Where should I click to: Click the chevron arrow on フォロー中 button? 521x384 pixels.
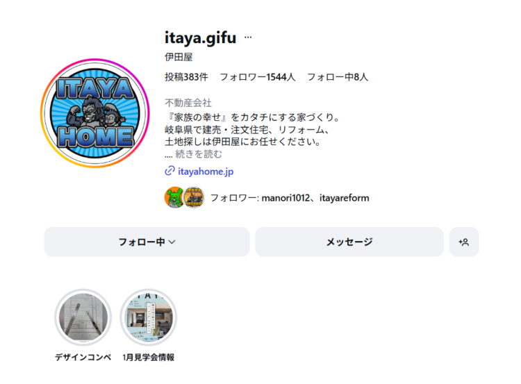pos(172,242)
